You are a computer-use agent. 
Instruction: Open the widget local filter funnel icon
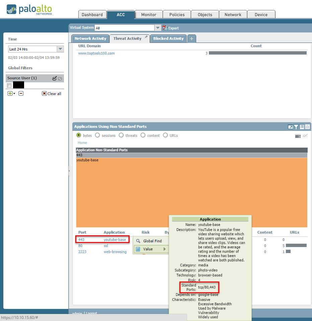[296, 127]
